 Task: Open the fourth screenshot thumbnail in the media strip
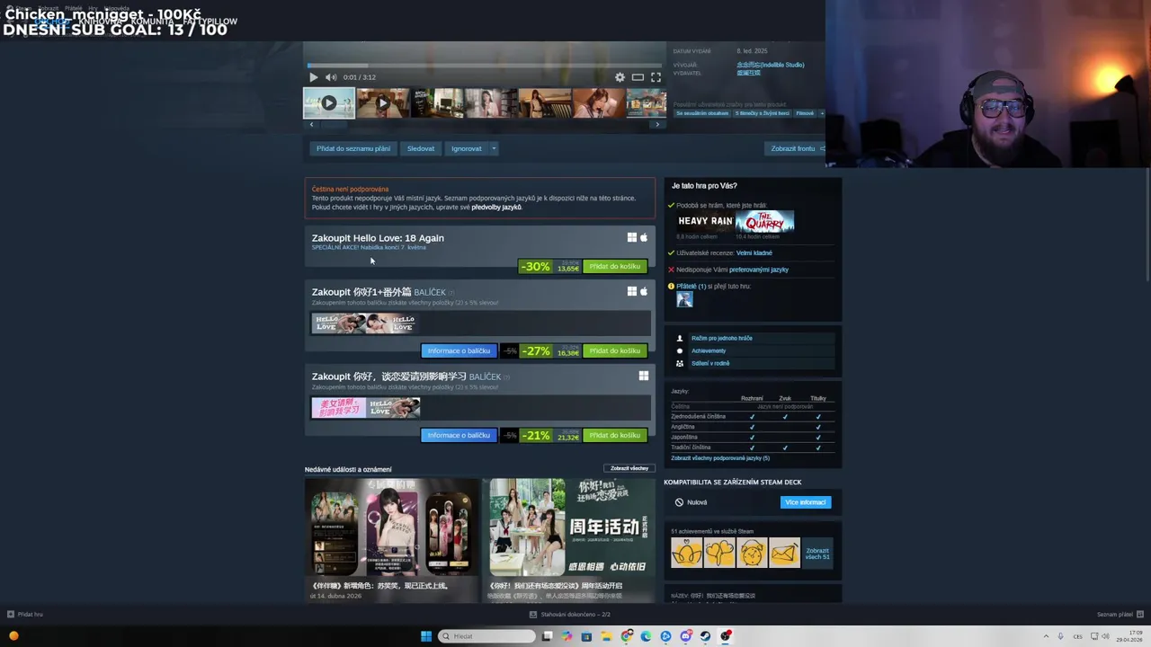click(491, 103)
